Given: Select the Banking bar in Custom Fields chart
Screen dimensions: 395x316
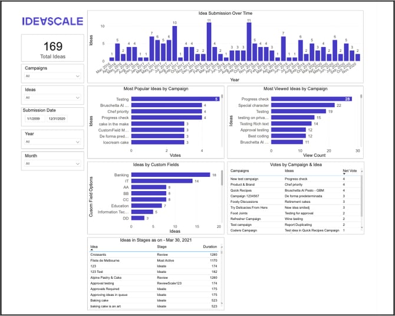Looking at the screenshot, I should (x=170, y=175).
